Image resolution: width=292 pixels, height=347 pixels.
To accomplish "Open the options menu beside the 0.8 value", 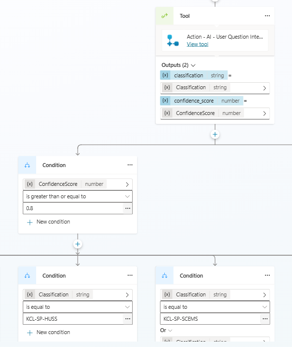I will tap(128, 208).
